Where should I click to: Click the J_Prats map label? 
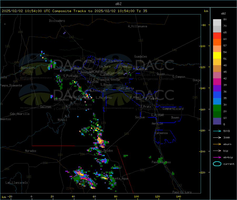point(146,107)
